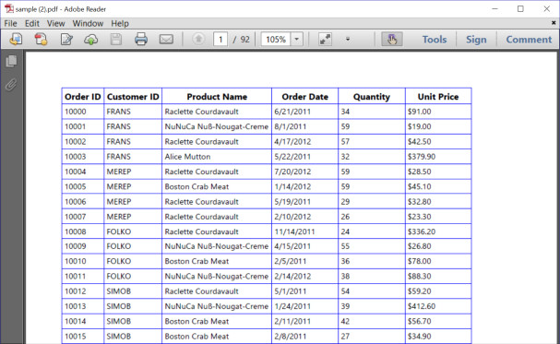Open the Tools pane
Screen dimensions: 560x344
[x=435, y=40]
